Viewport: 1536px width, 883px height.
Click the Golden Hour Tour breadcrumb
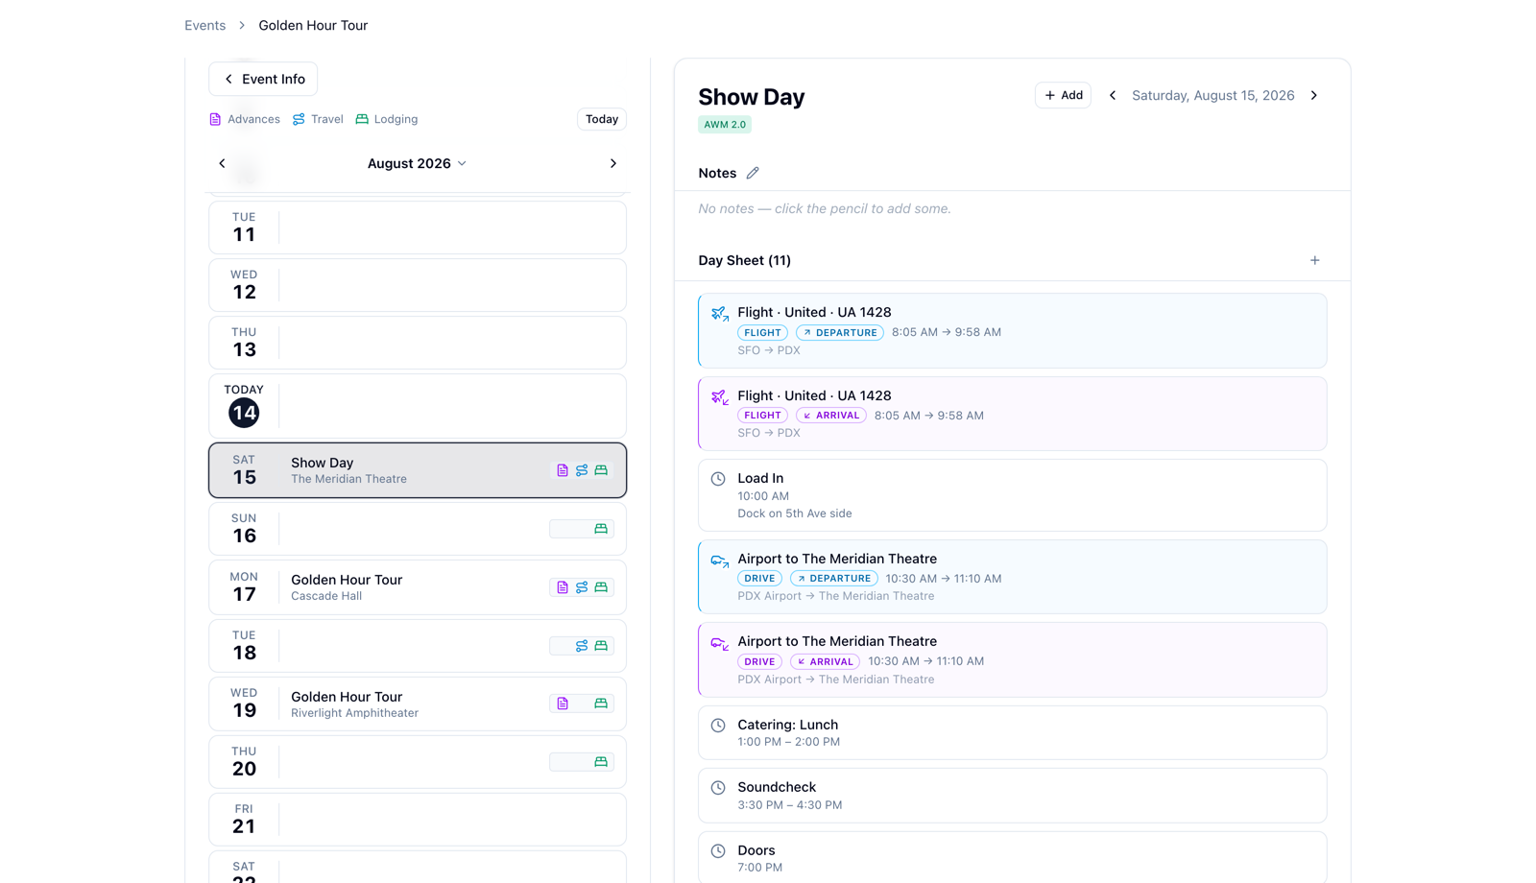313,25
